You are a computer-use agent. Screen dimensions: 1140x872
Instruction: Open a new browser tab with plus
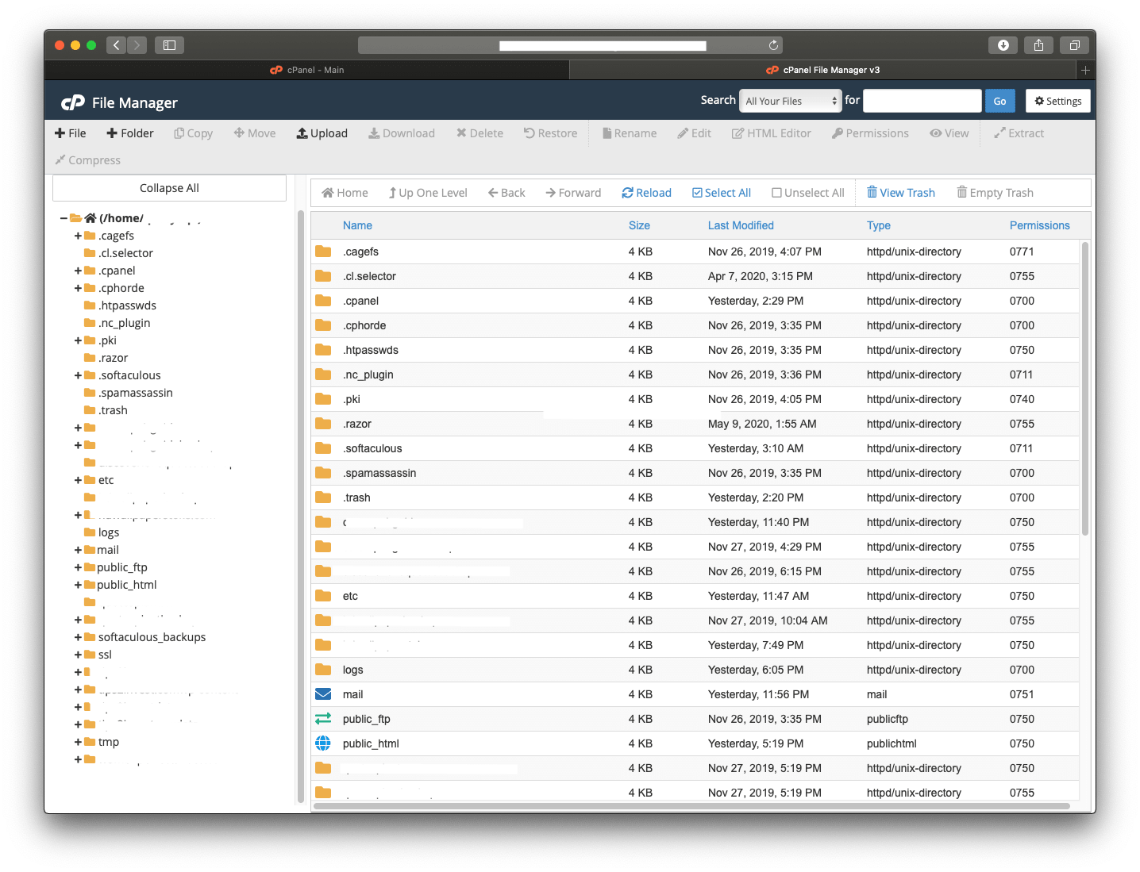tap(1085, 70)
